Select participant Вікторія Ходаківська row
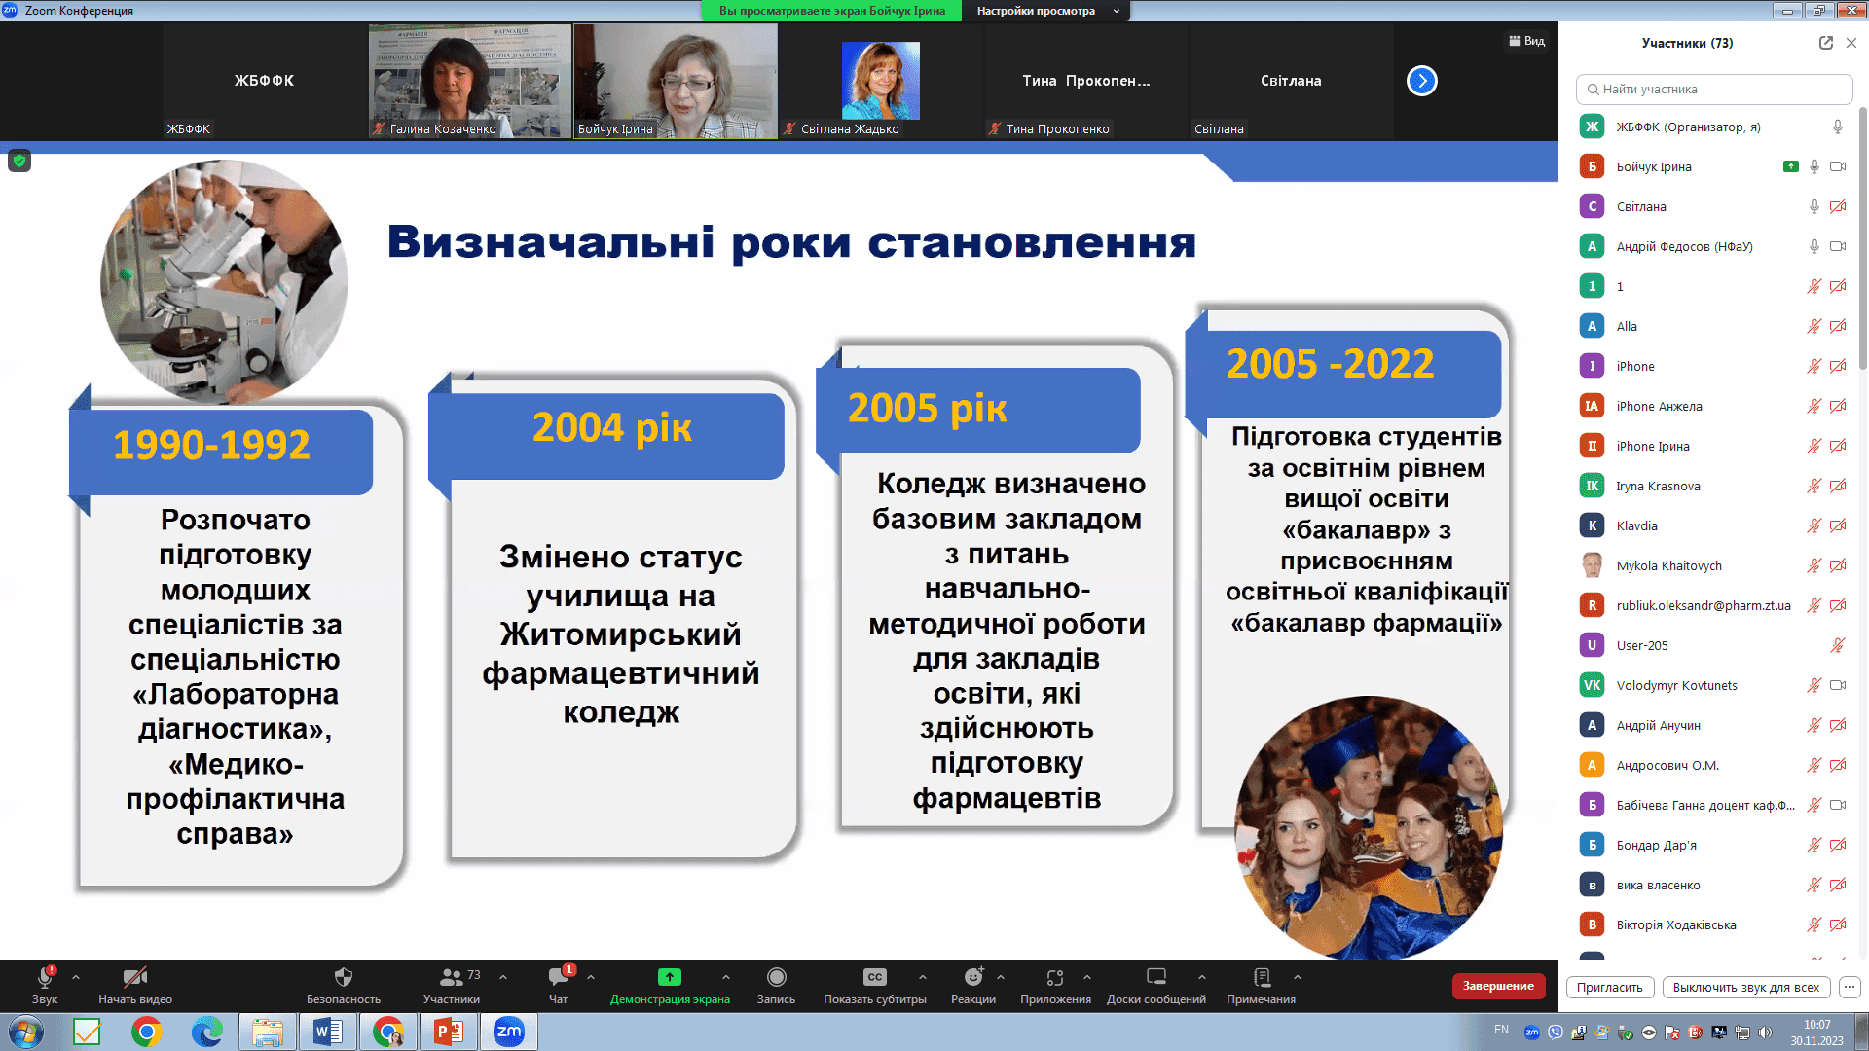1869x1051 pixels. click(x=1713, y=924)
